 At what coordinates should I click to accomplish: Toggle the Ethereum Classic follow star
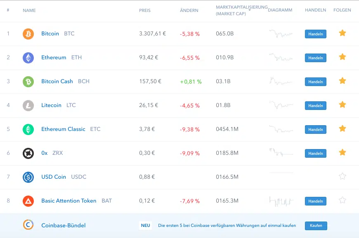coord(342,128)
